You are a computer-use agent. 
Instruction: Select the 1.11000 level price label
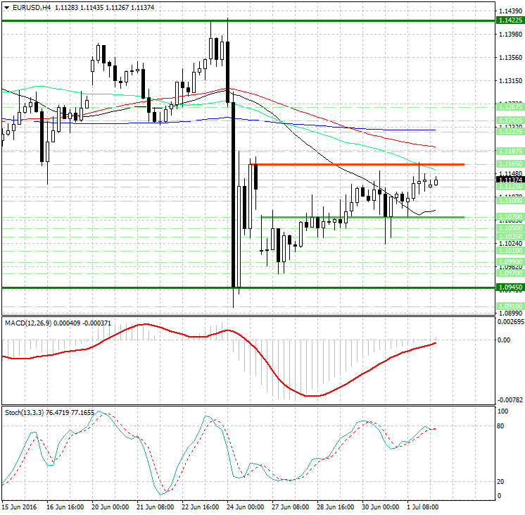(510, 201)
